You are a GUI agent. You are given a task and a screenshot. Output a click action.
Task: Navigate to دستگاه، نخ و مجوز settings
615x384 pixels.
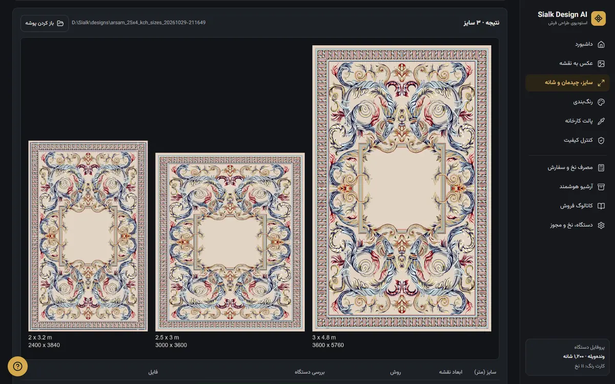coord(568,225)
